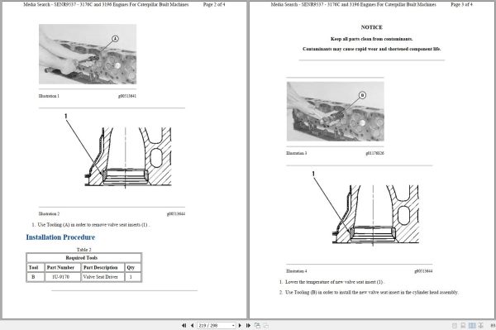The image size is (496, 330).
Task: Select the Valve Seat Driver cell
Action: [x=103, y=277]
